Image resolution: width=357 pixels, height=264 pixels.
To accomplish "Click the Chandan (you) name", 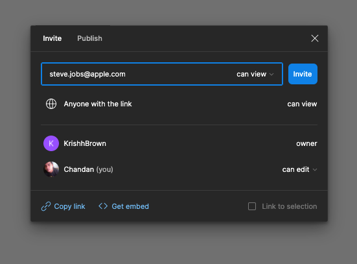I will point(88,169).
